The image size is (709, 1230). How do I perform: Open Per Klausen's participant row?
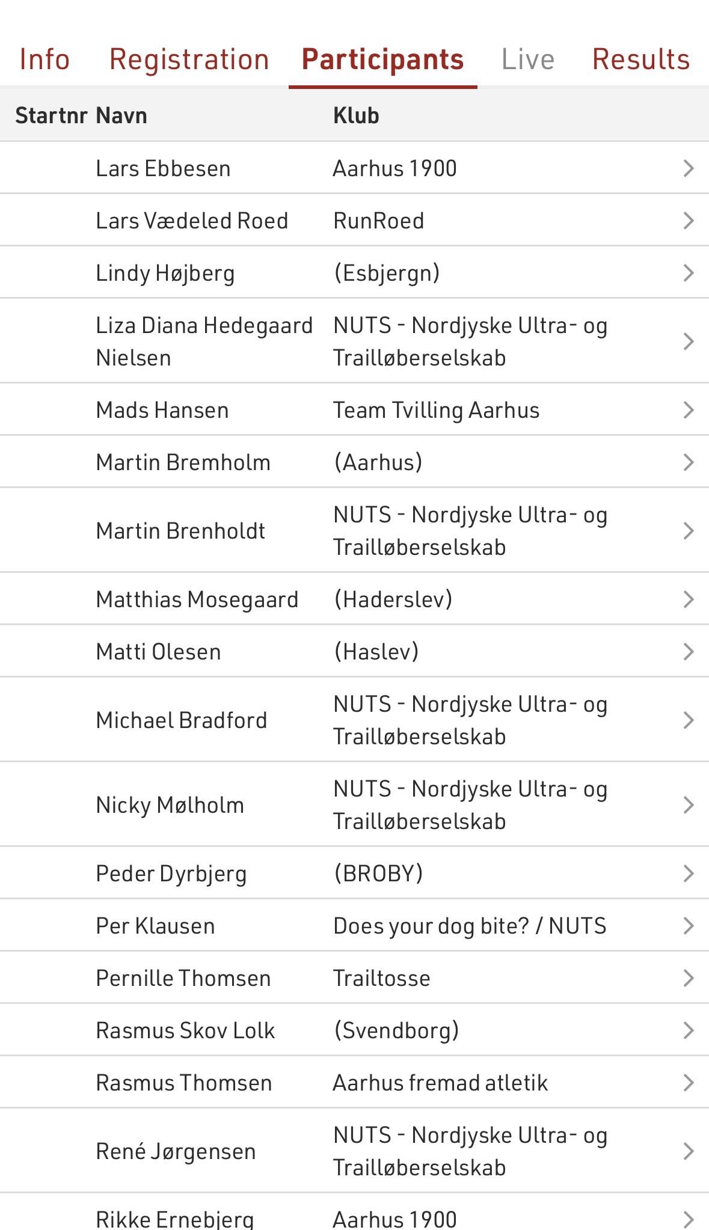[354, 926]
